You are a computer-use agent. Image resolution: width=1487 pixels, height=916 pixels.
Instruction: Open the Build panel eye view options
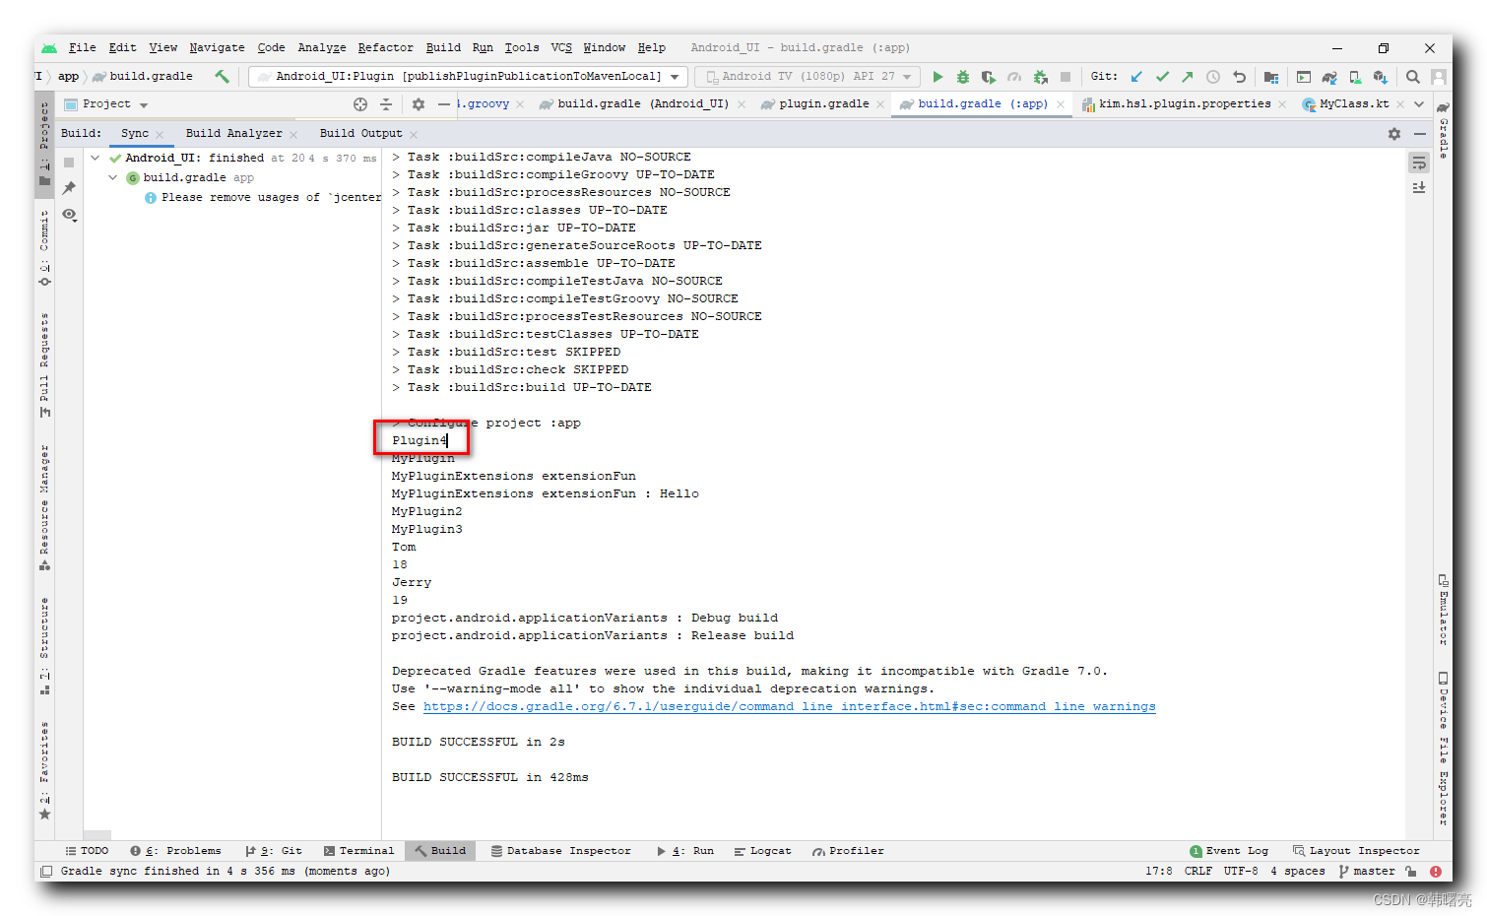pyautogui.click(x=69, y=214)
